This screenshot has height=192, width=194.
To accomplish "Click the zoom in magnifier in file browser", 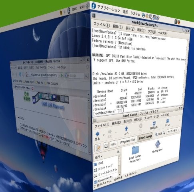I will (164, 133).
